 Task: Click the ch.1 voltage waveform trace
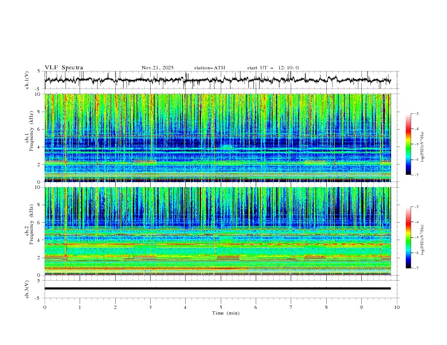coord(217,80)
